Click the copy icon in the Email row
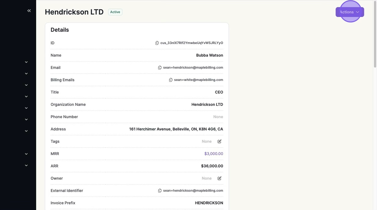 (x=160, y=67)
